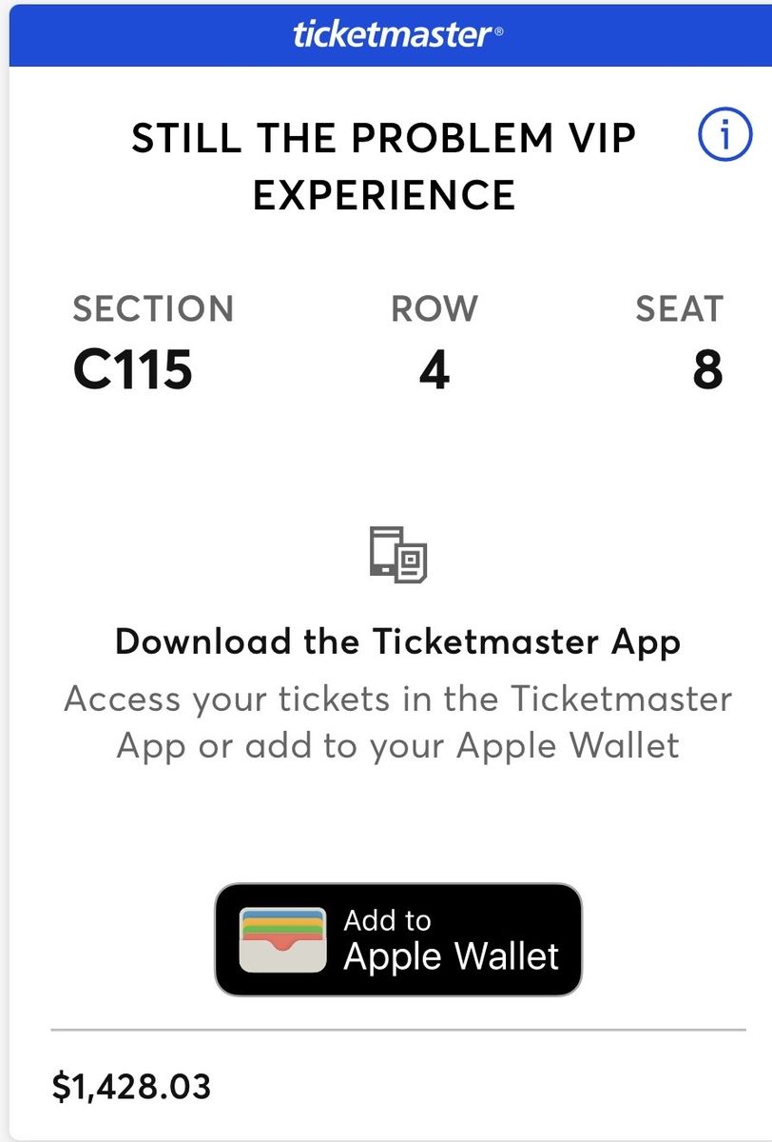
Task: Click the ROW label
Action: [x=434, y=309]
